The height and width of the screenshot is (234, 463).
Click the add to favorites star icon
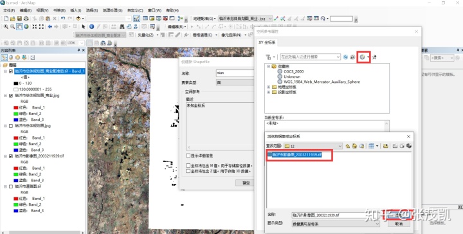(374, 57)
